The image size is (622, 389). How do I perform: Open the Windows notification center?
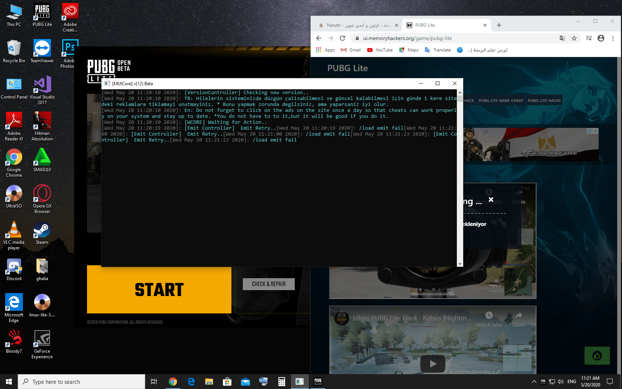[610, 382]
